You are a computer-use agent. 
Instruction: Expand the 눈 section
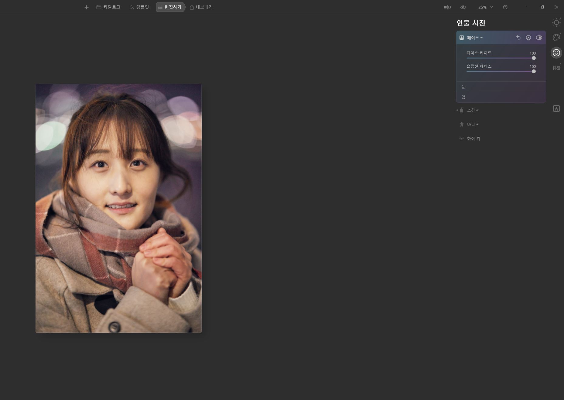coord(501,87)
